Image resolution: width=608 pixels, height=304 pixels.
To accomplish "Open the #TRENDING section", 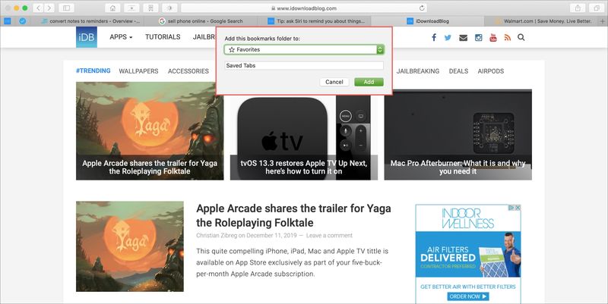I will pyautogui.click(x=93, y=71).
